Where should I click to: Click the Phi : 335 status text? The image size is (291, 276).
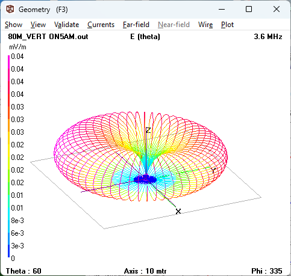tap(267, 271)
